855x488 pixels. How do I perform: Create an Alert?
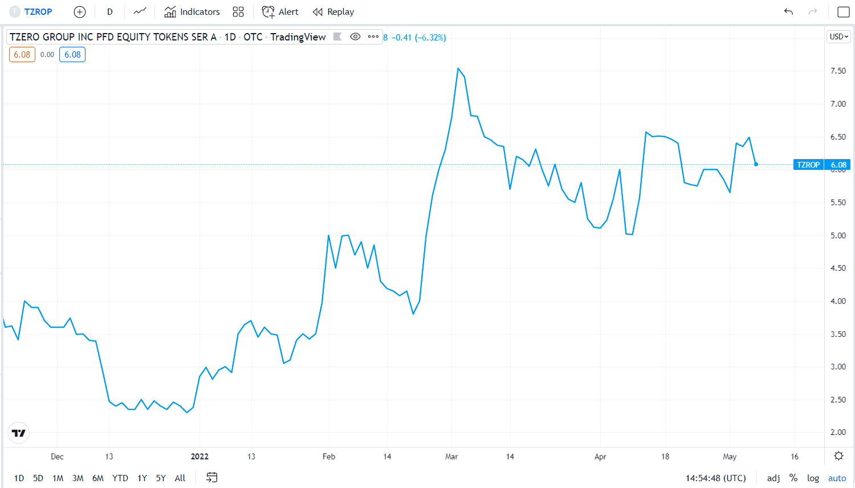click(x=280, y=11)
